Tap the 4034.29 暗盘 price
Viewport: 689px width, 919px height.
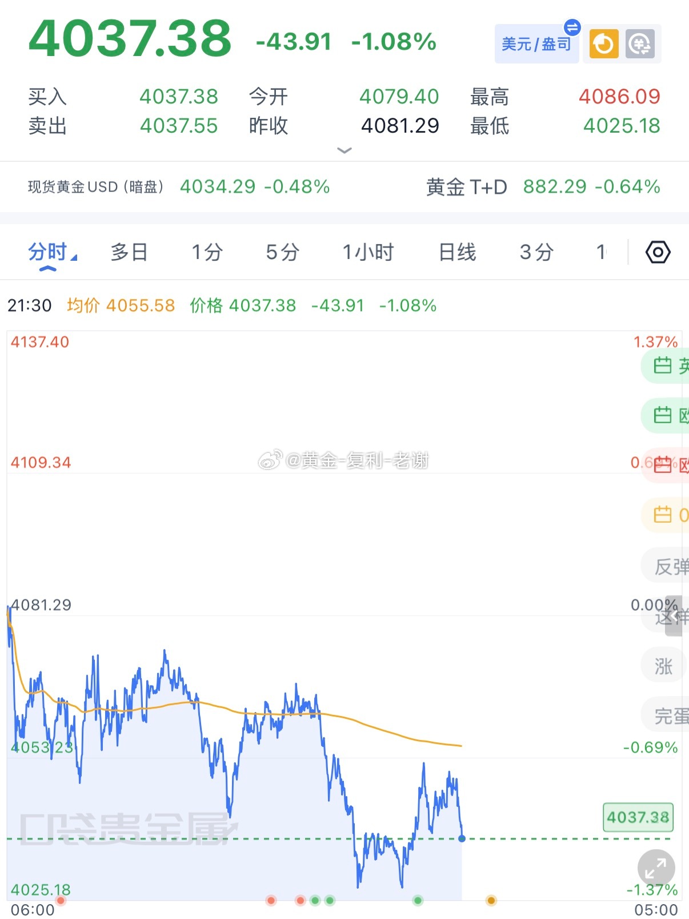[x=218, y=187]
